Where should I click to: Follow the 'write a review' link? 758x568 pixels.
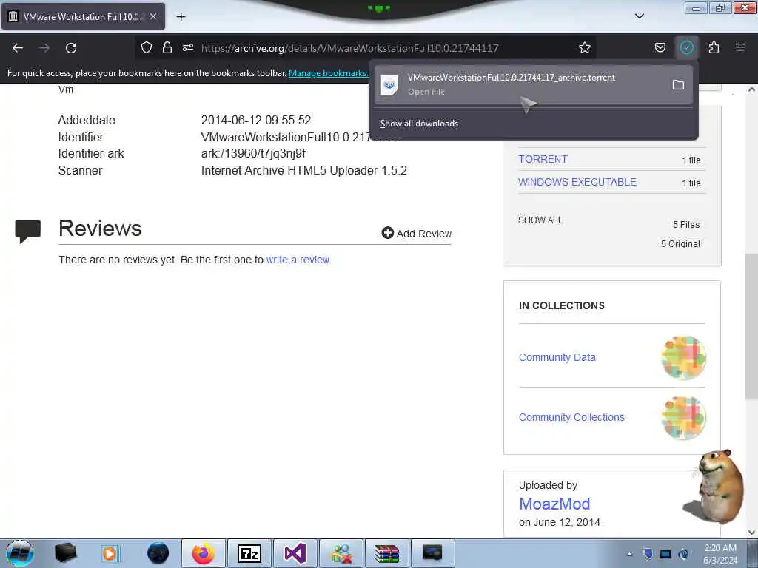click(299, 260)
